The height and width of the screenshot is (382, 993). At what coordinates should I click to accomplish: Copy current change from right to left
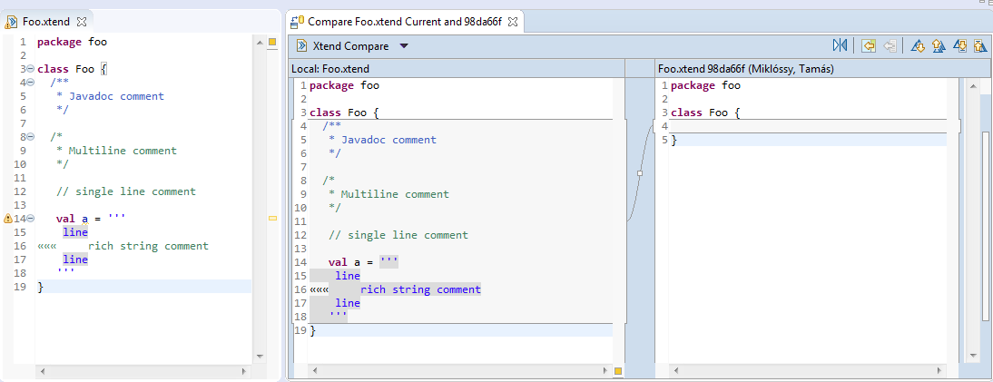click(890, 45)
